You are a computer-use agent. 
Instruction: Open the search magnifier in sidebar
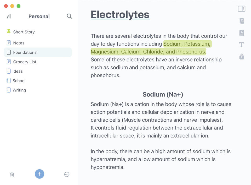point(69,16)
